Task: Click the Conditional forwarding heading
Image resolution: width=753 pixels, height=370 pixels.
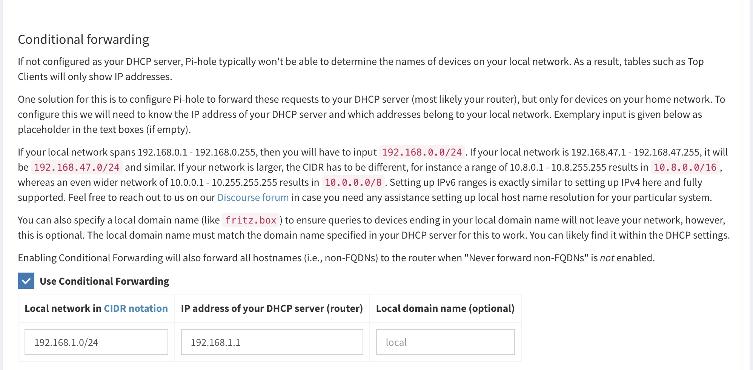Action: click(x=83, y=39)
